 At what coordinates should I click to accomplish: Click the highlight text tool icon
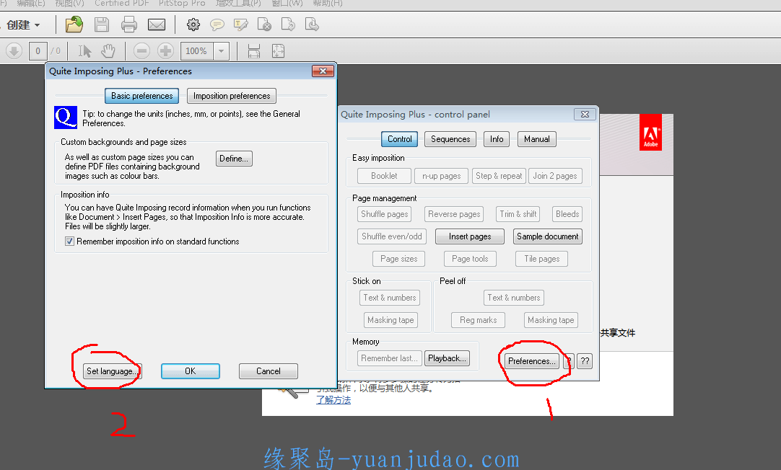[x=240, y=25]
